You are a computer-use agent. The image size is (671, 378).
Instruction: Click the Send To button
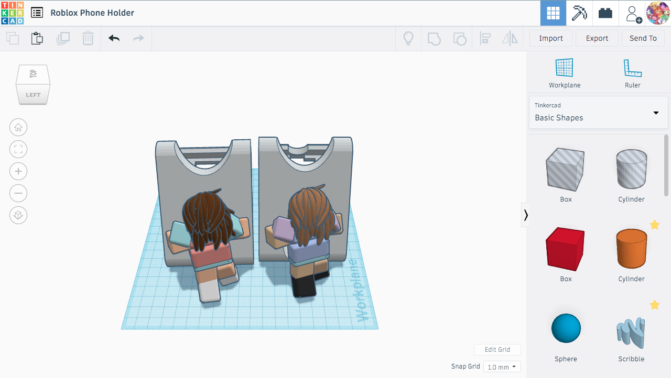[643, 38]
